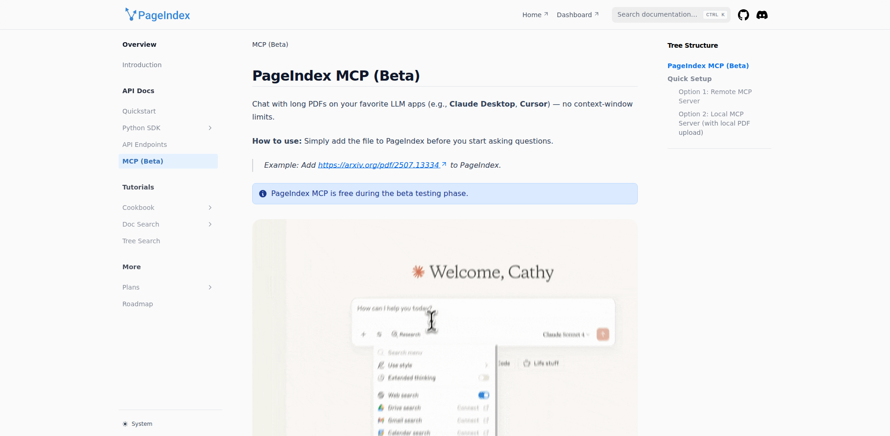Click external-link arrow next to Home
The width and height of the screenshot is (890, 436).
click(x=546, y=14)
